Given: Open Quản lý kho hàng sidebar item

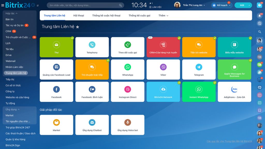Looking at the screenshot, I should click(15, 139).
